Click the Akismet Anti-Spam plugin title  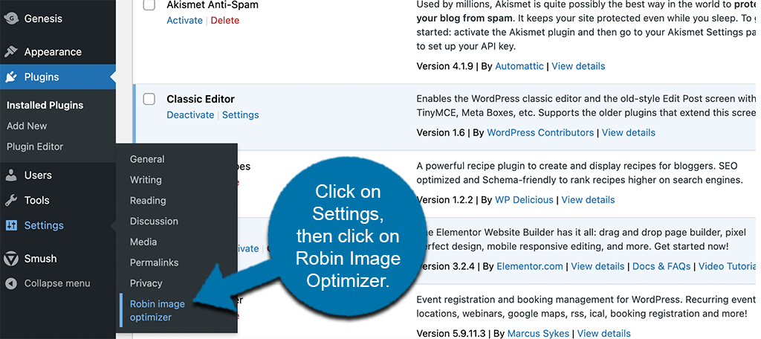(213, 5)
